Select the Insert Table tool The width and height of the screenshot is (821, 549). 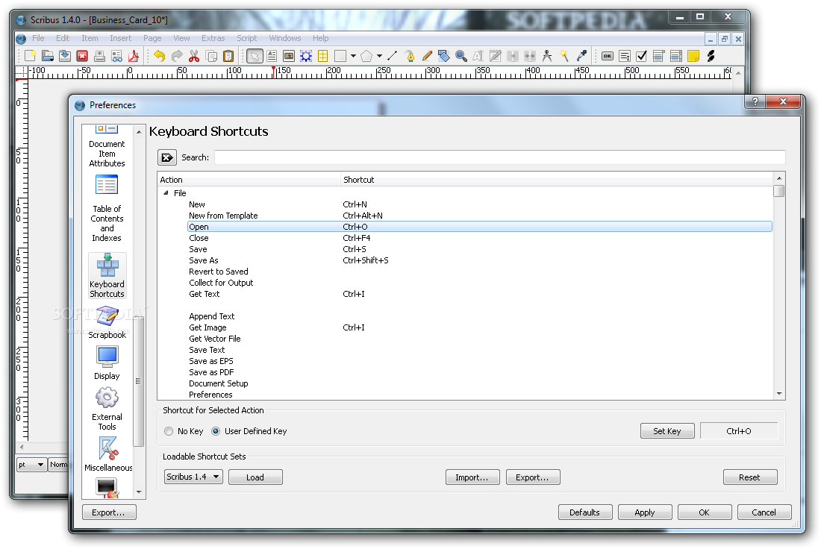tap(323, 56)
